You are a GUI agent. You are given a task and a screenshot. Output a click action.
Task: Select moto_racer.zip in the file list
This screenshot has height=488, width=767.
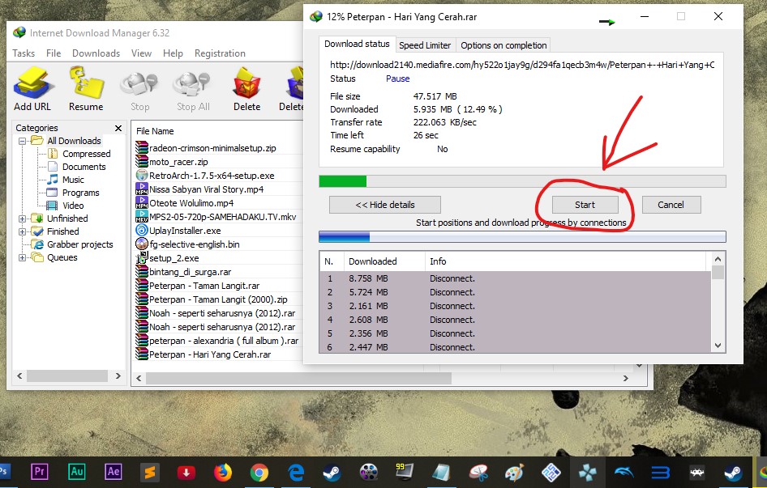pyautogui.click(x=178, y=162)
